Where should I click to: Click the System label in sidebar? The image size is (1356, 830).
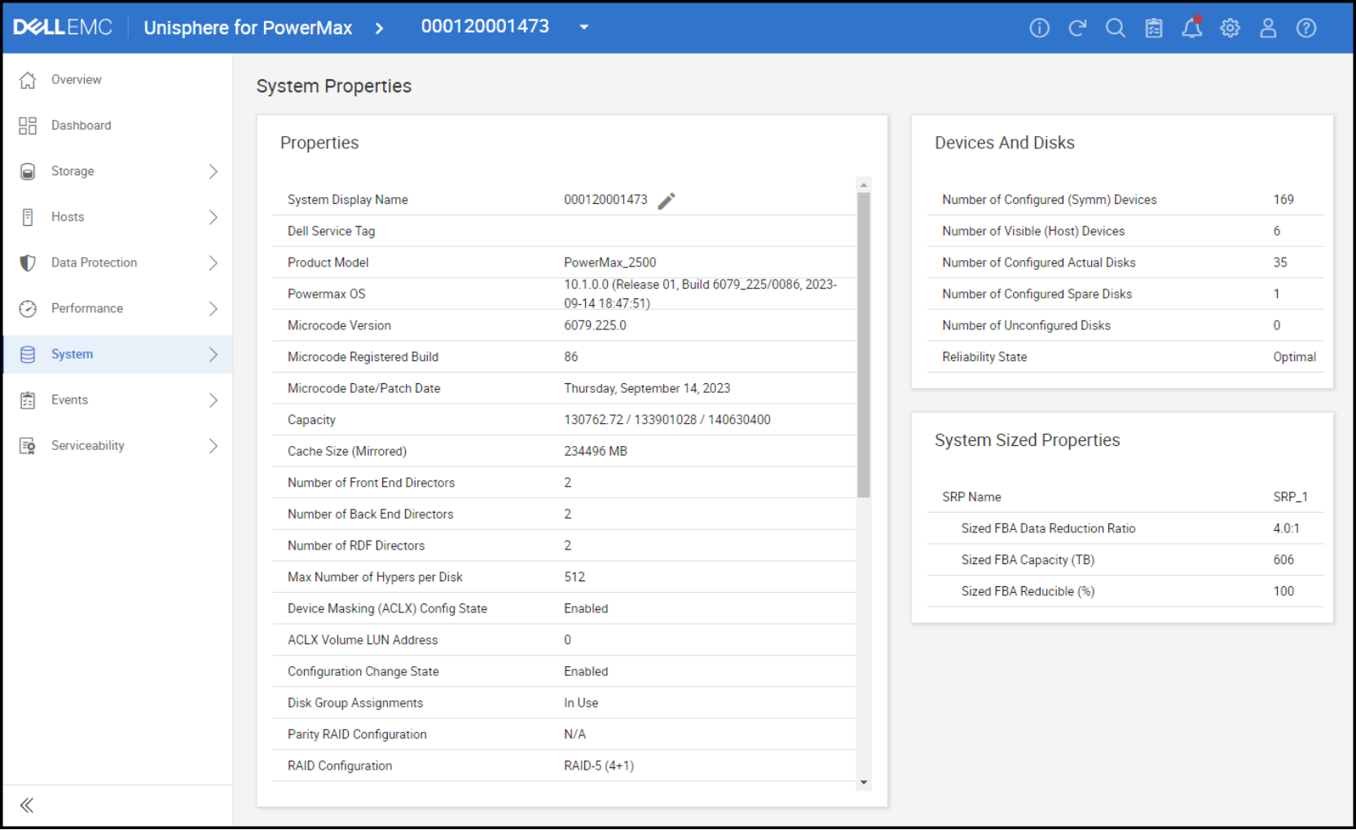[x=72, y=354]
